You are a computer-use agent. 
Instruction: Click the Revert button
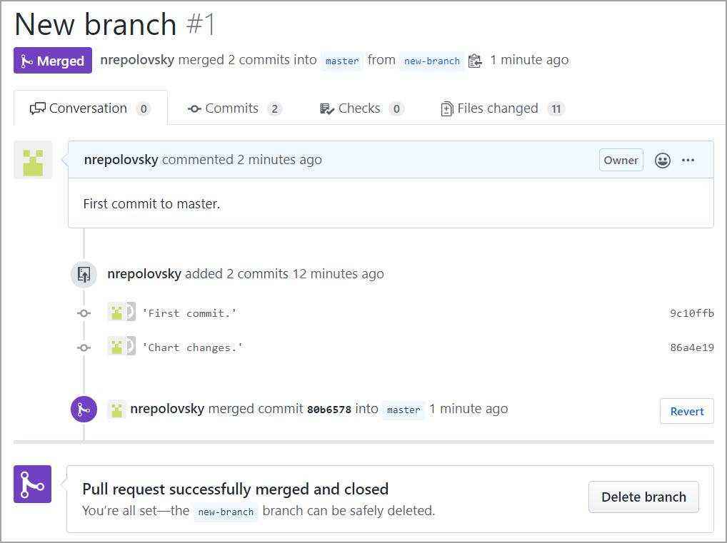click(686, 411)
